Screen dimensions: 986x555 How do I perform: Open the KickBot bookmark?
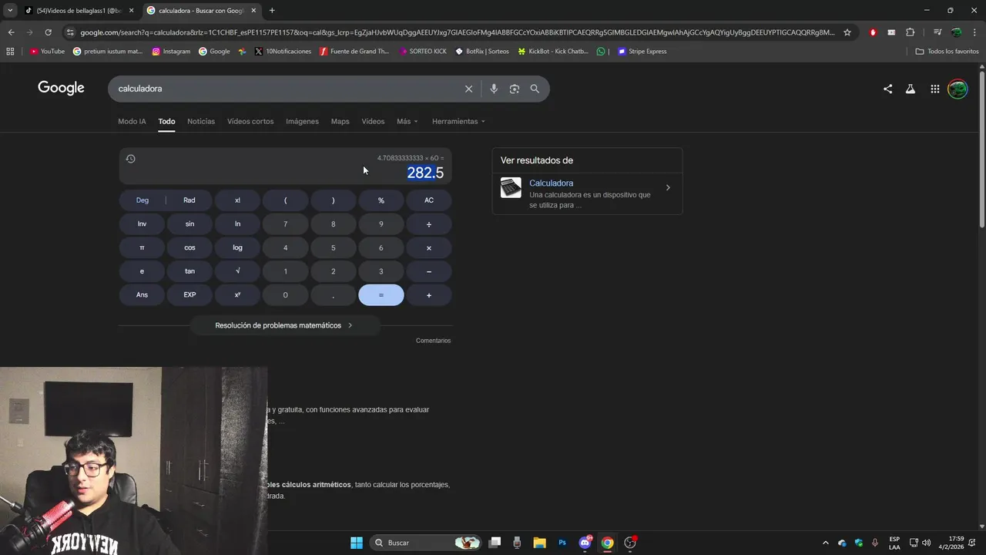tap(553, 52)
